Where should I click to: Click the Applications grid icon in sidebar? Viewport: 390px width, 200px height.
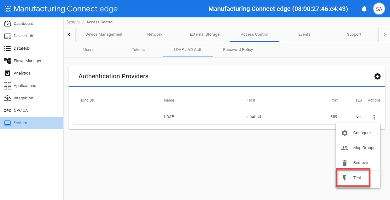point(7,86)
